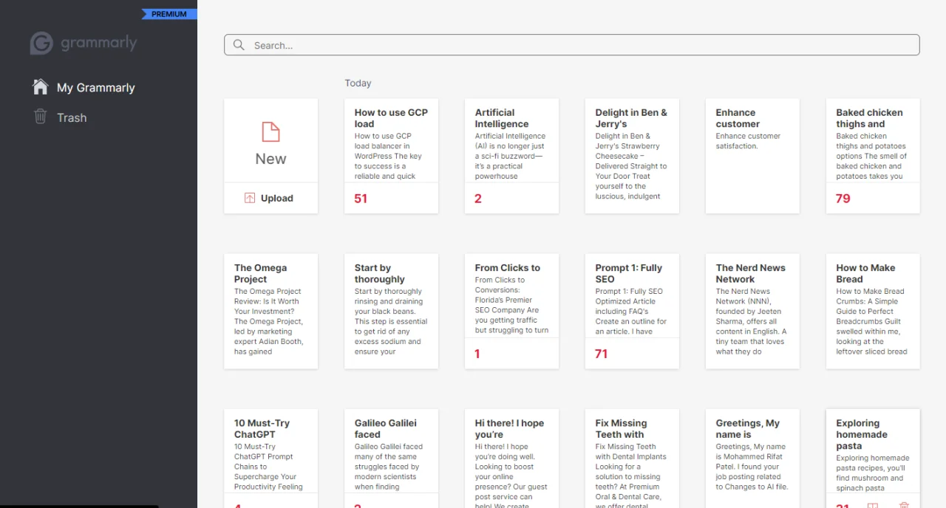Open the "How to use GCP load" document
The height and width of the screenshot is (508, 946).
pos(392,157)
